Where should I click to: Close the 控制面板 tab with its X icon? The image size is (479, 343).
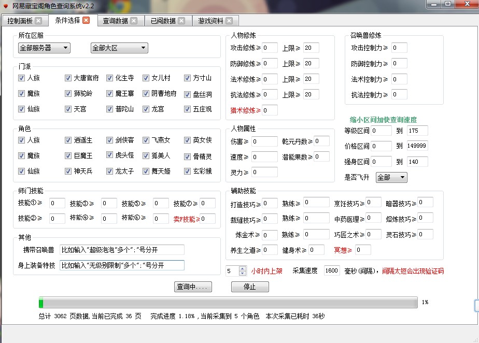tap(38, 21)
